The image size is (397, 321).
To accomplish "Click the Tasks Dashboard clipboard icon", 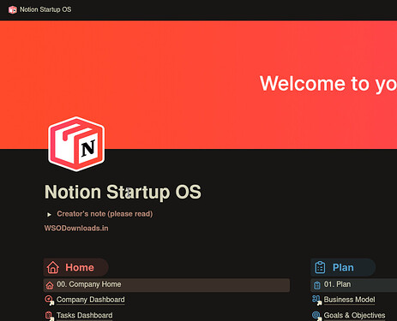I will (x=50, y=316).
